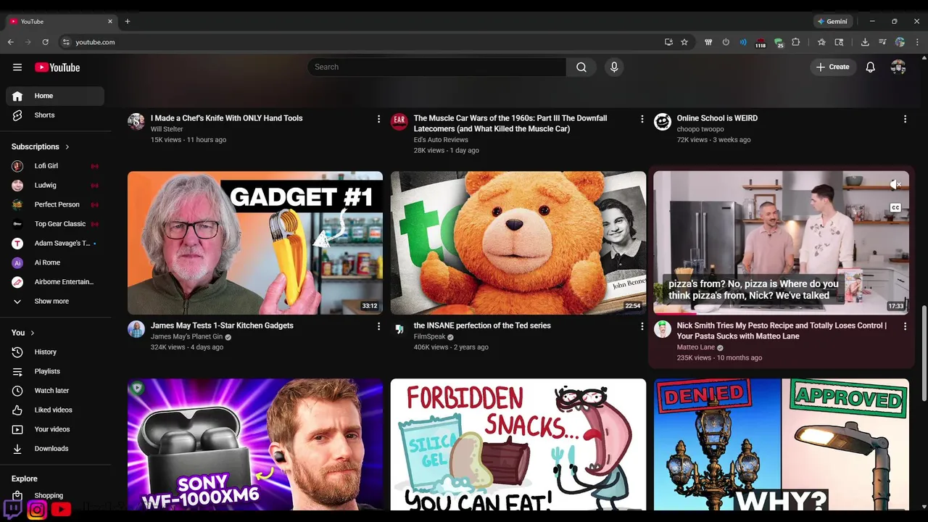Open Shorts in the sidebar

pyautogui.click(x=55, y=115)
